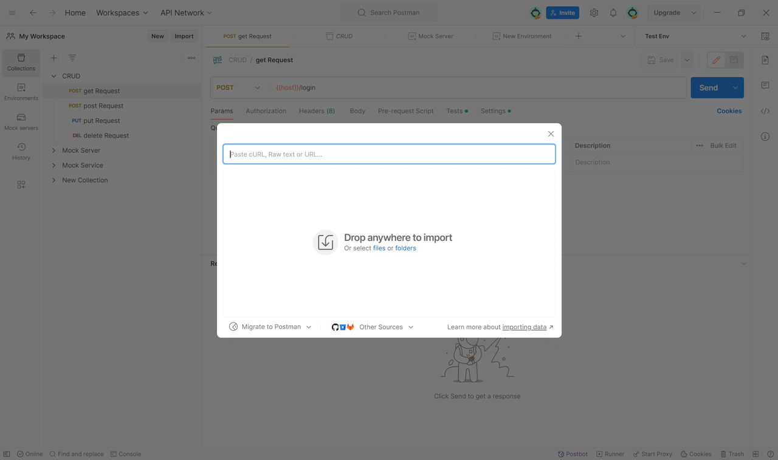Open the tabs overflow chevron

[623, 36]
